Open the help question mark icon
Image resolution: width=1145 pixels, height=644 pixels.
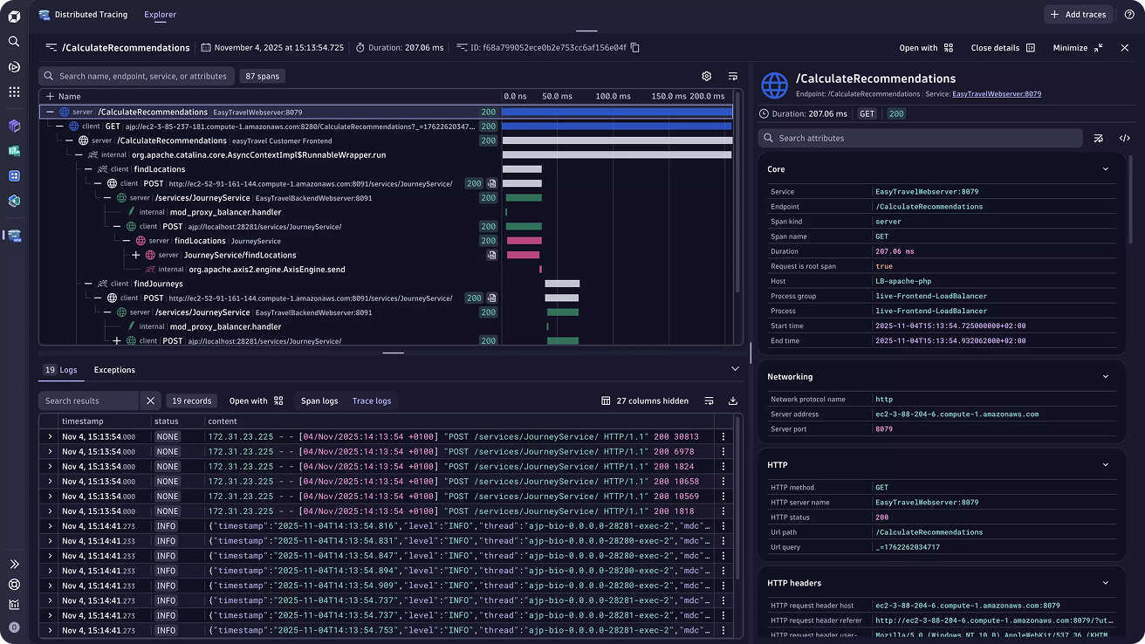(x=1129, y=15)
